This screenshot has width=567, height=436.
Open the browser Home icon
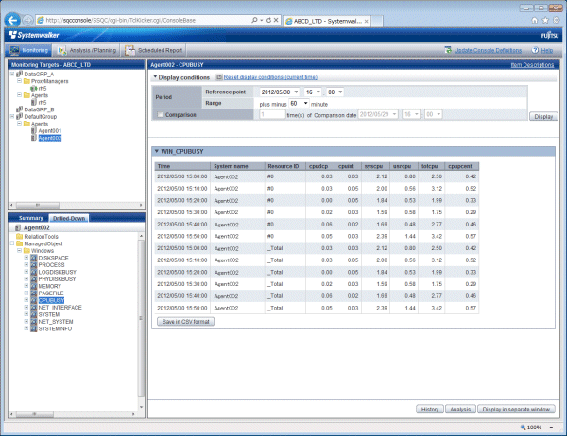[x=535, y=20]
